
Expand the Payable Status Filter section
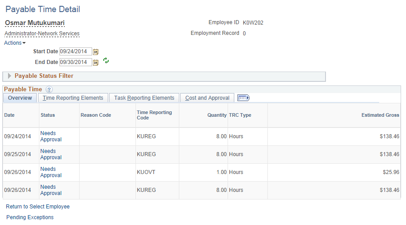pos(9,76)
